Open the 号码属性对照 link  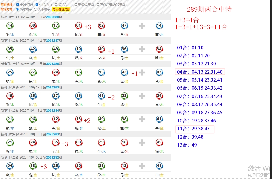tap(61, 9)
